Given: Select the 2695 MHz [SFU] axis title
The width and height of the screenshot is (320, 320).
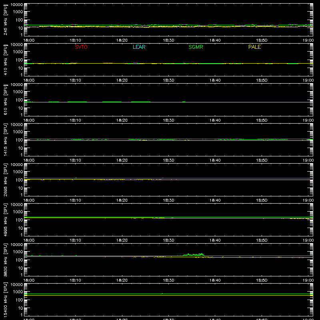Looking at the screenshot, I should [x=6, y=180].
